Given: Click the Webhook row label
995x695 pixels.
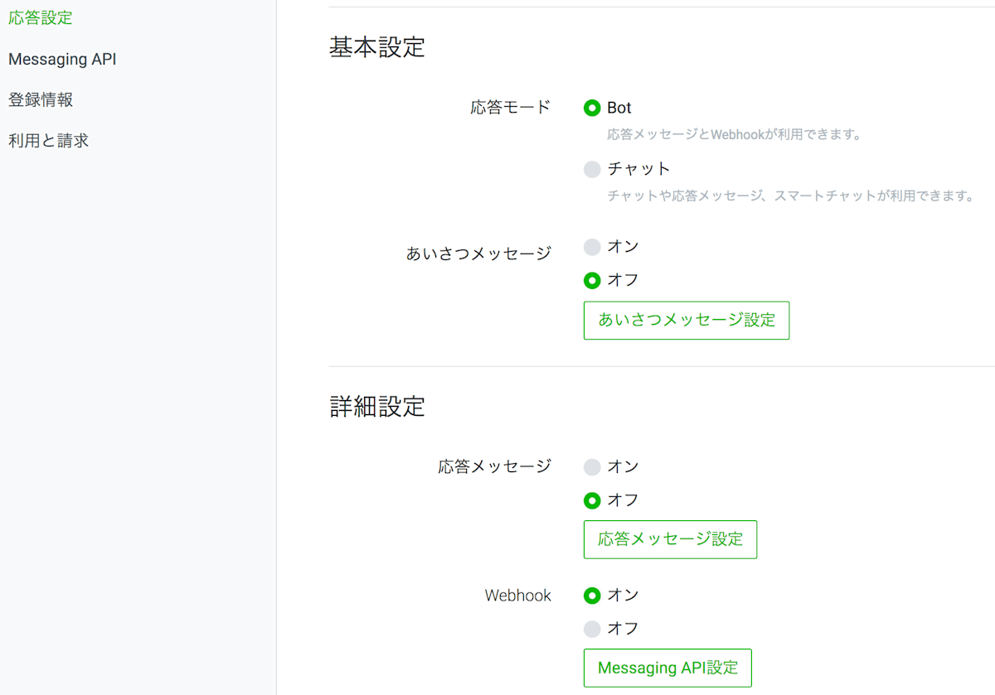Looking at the screenshot, I should (x=518, y=596).
